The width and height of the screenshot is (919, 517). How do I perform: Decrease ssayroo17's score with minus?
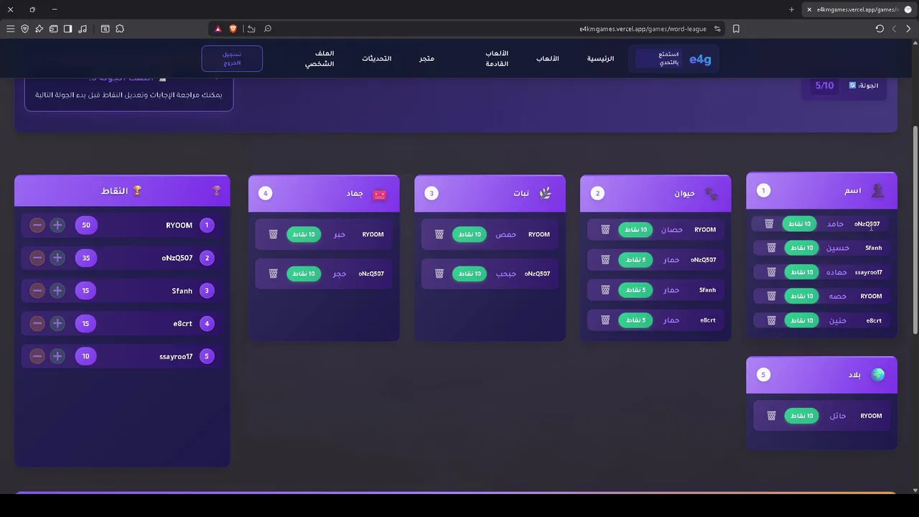pos(37,356)
